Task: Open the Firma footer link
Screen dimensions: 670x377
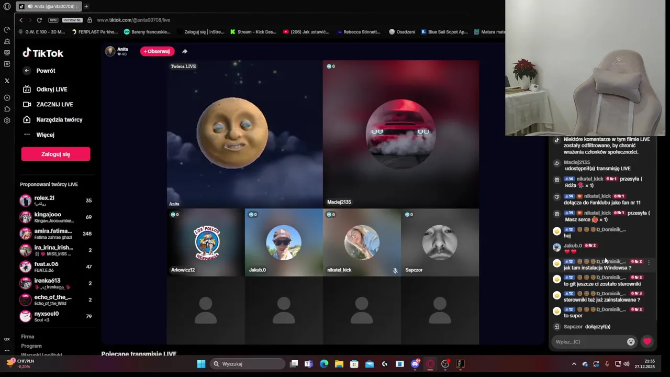Action: point(28,337)
